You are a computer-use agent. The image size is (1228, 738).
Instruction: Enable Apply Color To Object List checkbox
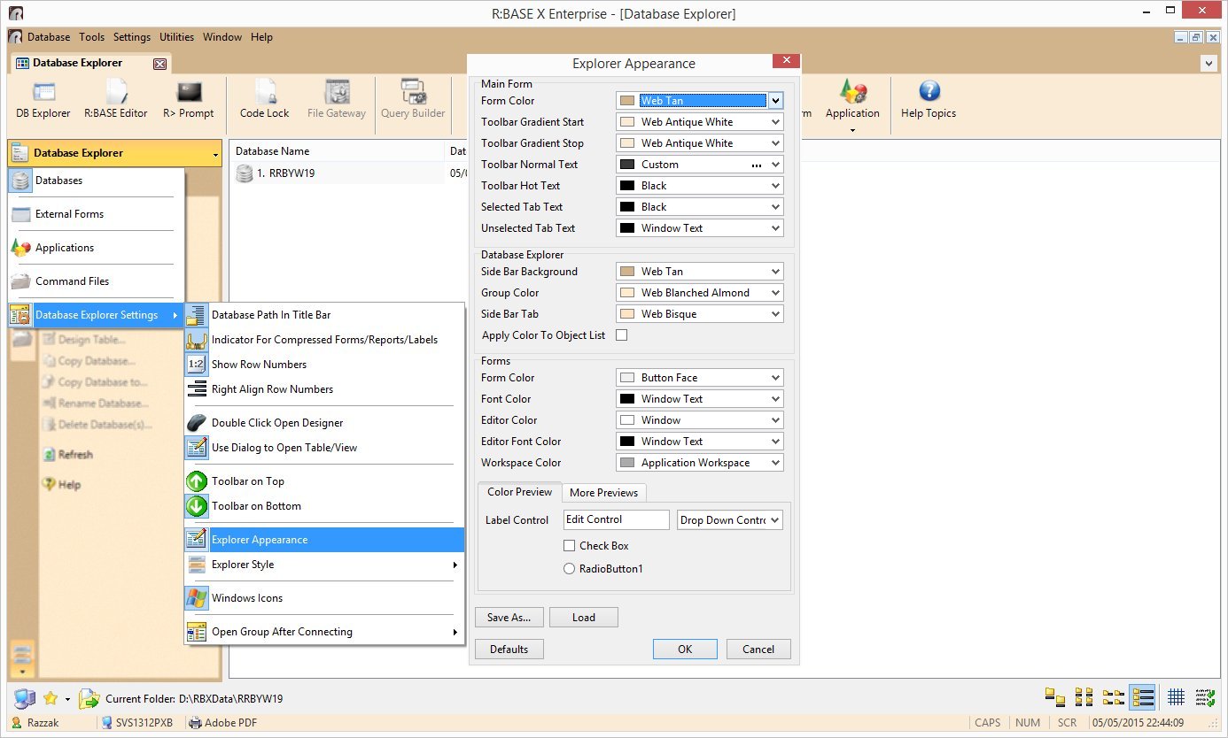coord(622,335)
